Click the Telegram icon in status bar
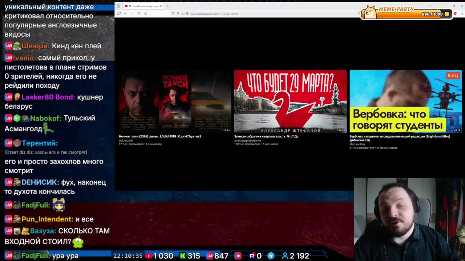Viewport: 465px width, 261px height. coord(271,256)
